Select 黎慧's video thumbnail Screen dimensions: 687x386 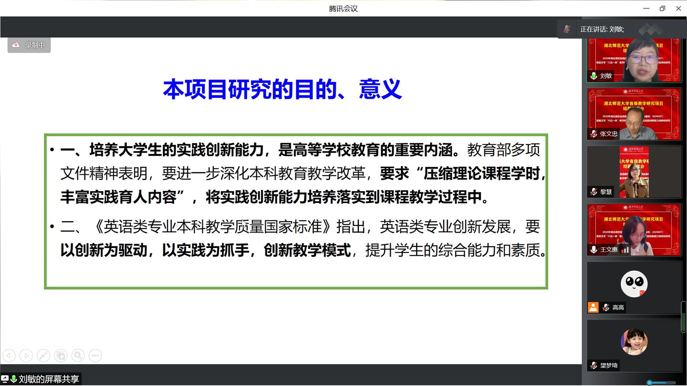click(634, 172)
